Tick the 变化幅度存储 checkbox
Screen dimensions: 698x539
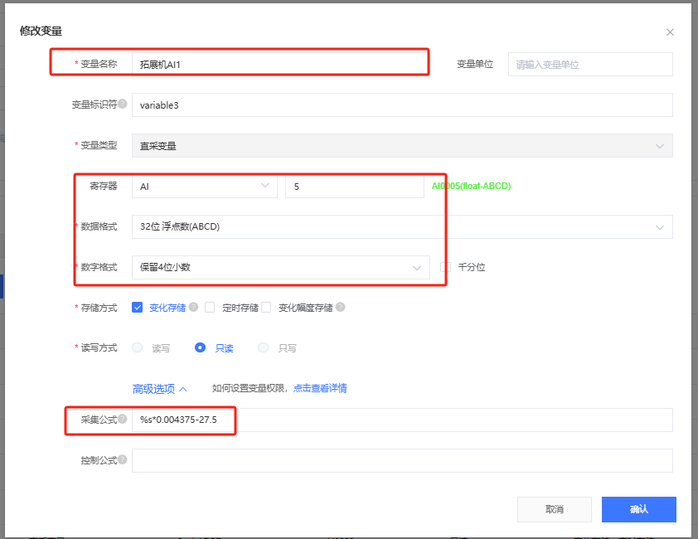[x=267, y=307]
